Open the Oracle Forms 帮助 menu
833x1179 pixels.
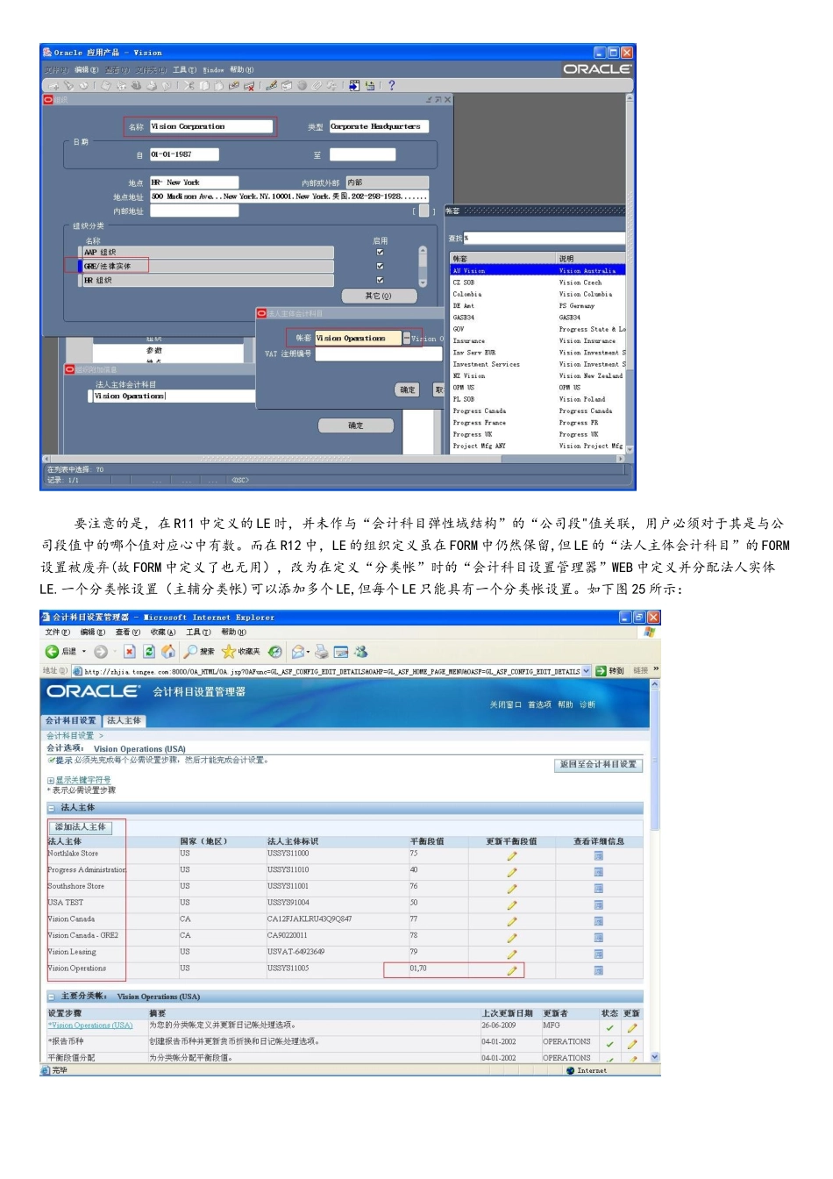pos(242,69)
